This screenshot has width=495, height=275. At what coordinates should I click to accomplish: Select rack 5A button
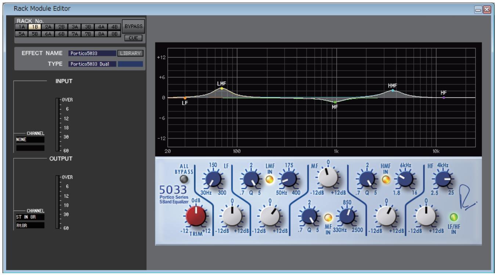[x=22, y=33]
